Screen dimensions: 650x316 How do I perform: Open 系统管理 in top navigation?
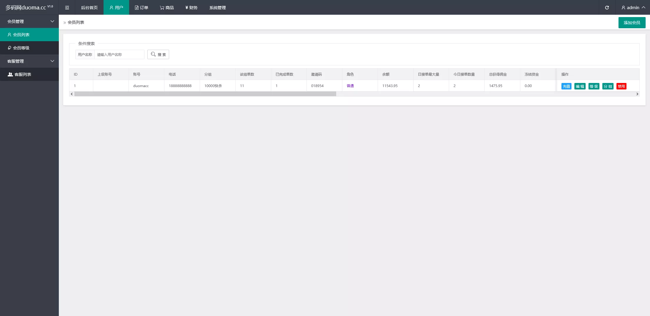click(x=218, y=8)
